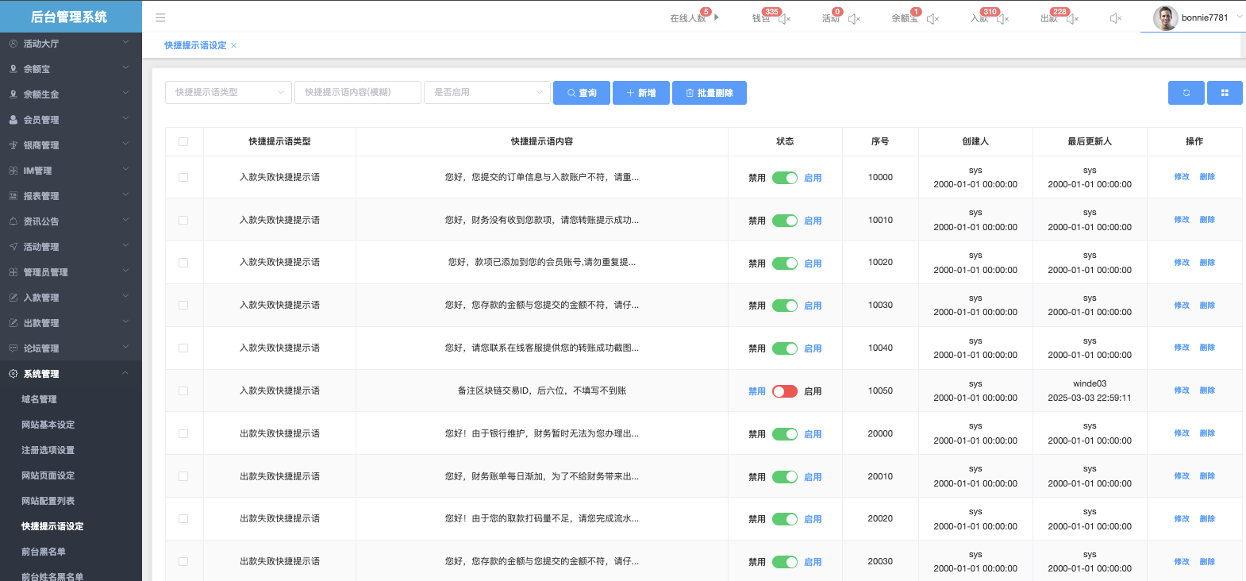Toggle the status switch for row 10050
1246x581 pixels.
pos(784,391)
